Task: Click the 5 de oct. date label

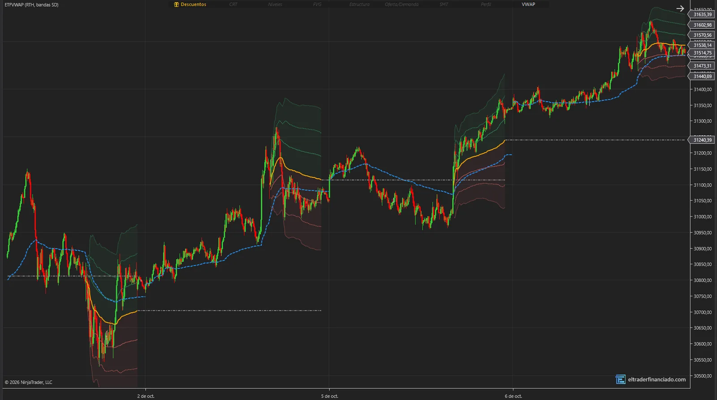Action: 329,396
